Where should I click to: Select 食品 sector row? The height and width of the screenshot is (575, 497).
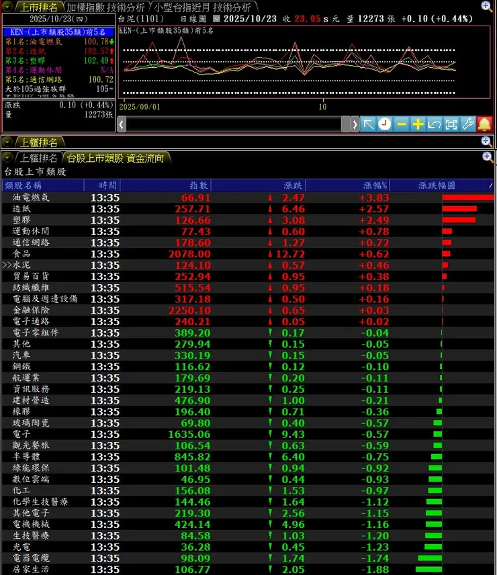(248, 254)
